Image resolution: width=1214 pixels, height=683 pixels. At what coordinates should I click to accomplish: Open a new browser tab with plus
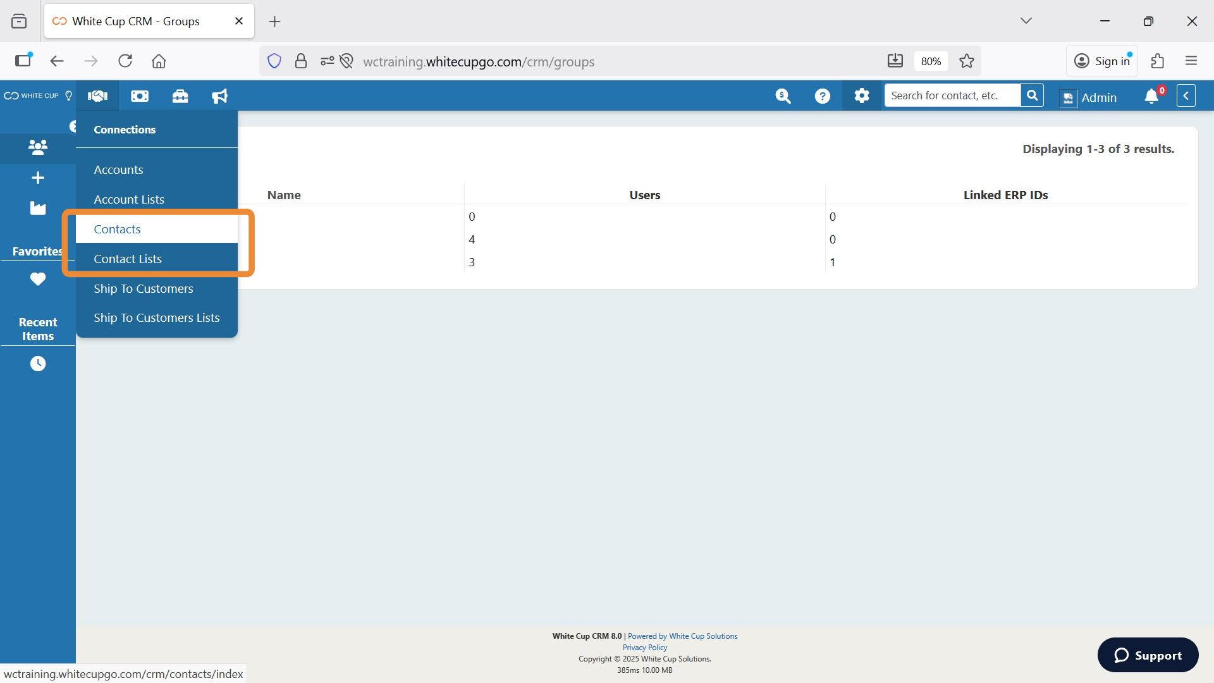coord(274,22)
